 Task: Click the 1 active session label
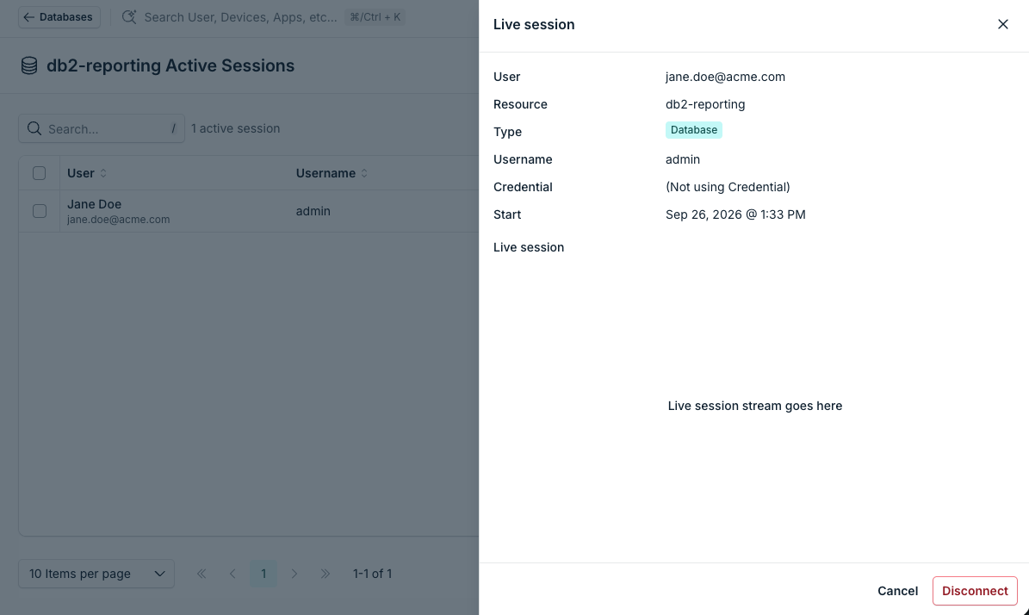(236, 128)
